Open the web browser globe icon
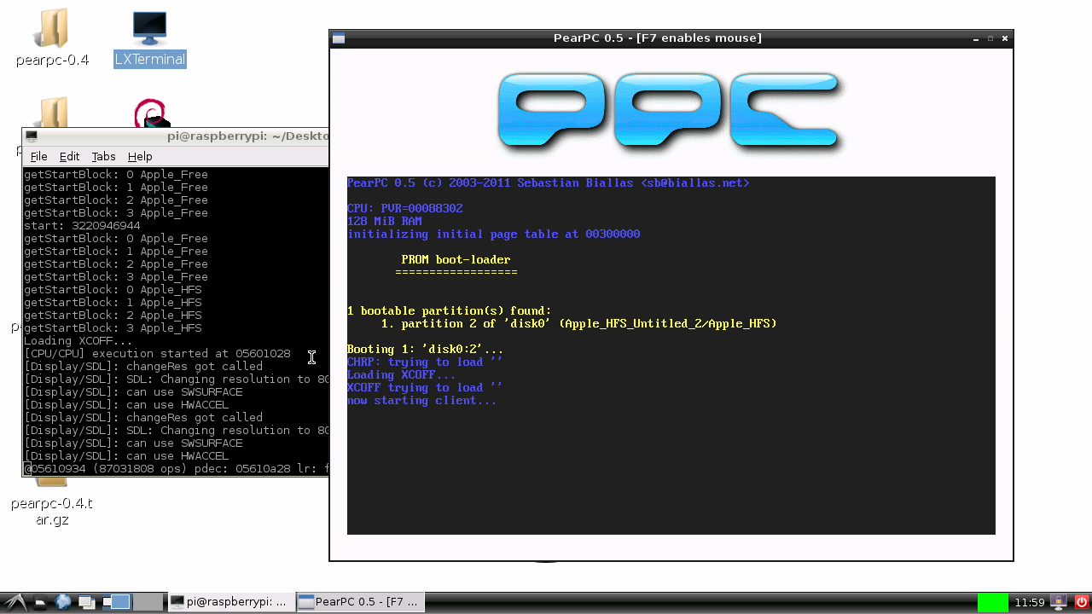The height and width of the screenshot is (614, 1092). coord(63,602)
